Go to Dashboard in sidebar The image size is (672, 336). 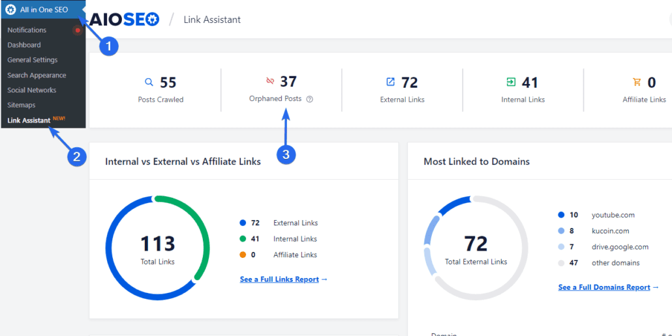(24, 45)
